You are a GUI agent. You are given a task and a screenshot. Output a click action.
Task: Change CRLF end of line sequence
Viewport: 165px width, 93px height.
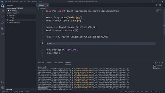[142, 92]
